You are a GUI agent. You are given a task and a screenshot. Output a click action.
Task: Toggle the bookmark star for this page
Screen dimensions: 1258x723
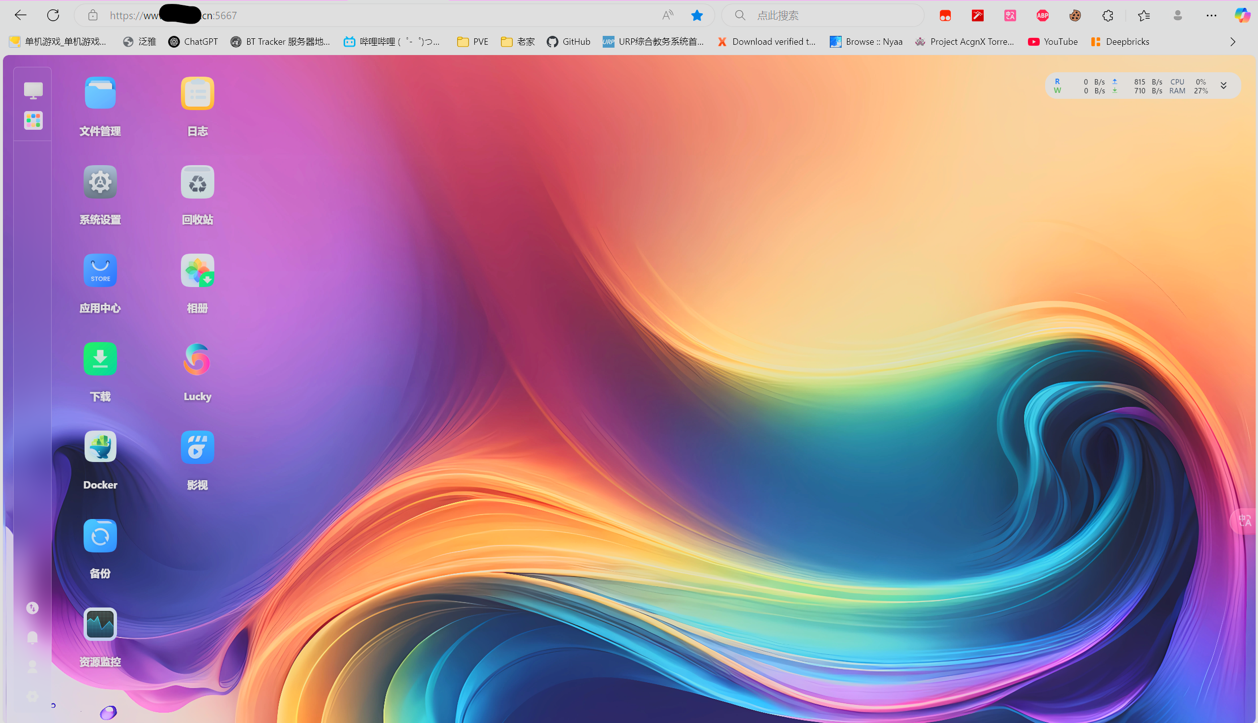click(697, 15)
